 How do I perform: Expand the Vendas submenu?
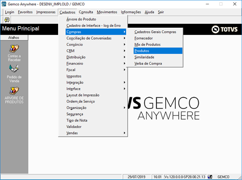click(96, 133)
